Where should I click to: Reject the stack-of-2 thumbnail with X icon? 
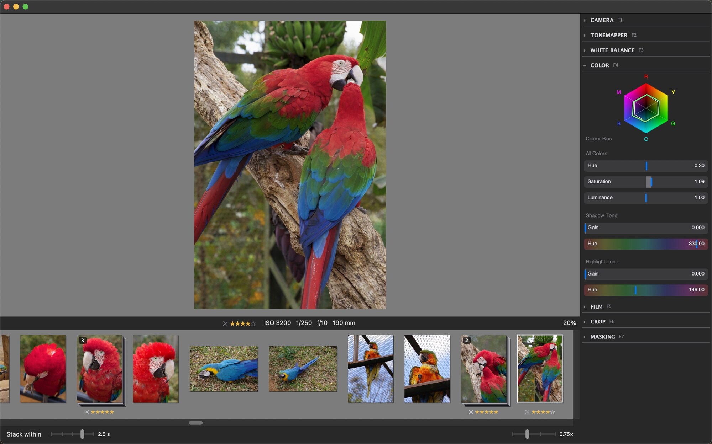pyautogui.click(x=471, y=412)
